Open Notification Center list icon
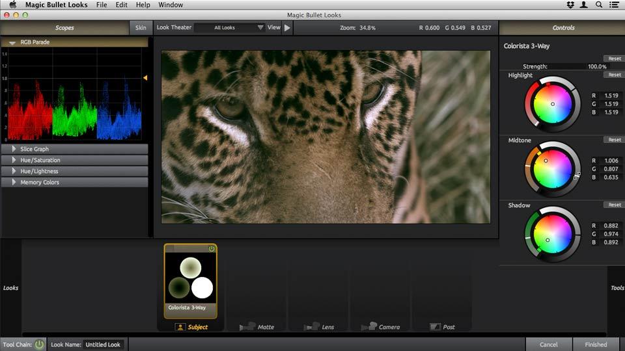This screenshot has height=351, width=625. point(614,5)
